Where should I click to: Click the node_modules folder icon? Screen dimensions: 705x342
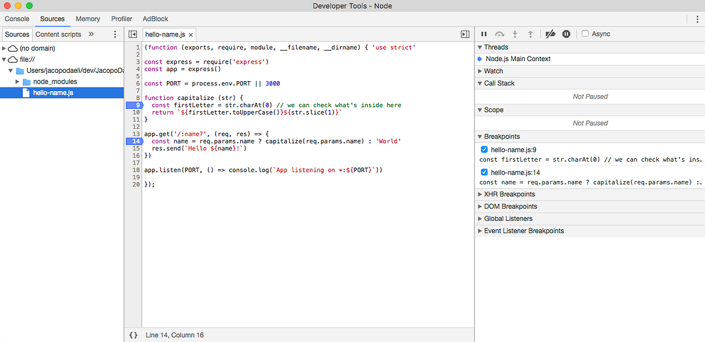[26, 82]
